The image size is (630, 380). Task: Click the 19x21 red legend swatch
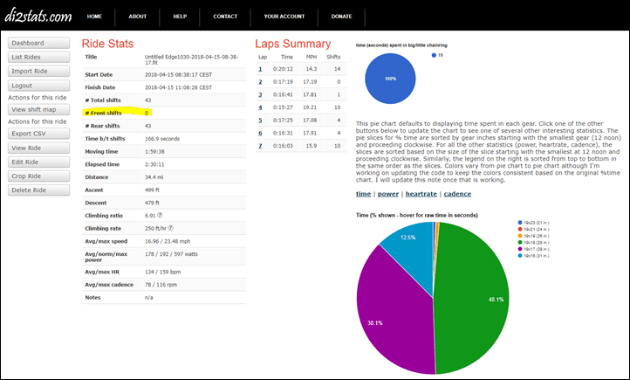[520, 229]
